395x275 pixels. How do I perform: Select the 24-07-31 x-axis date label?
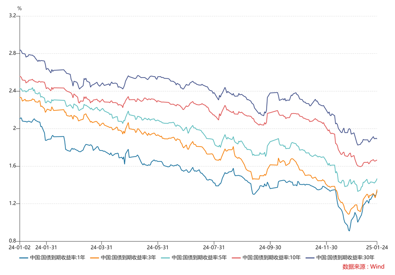coord(214,247)
